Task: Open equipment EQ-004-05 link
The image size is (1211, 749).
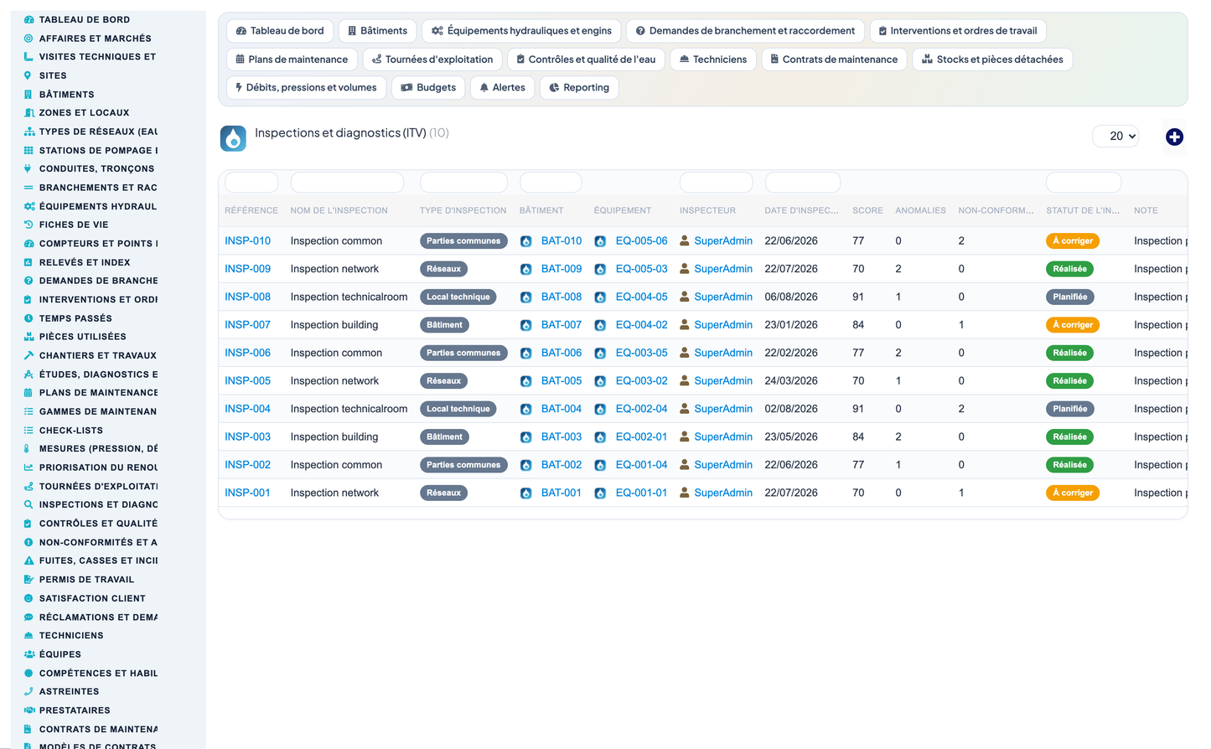Action: click(642, 297)
